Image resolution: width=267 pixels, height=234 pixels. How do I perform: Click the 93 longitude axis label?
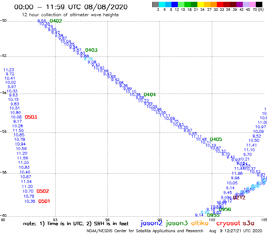[x=55, y=220]
